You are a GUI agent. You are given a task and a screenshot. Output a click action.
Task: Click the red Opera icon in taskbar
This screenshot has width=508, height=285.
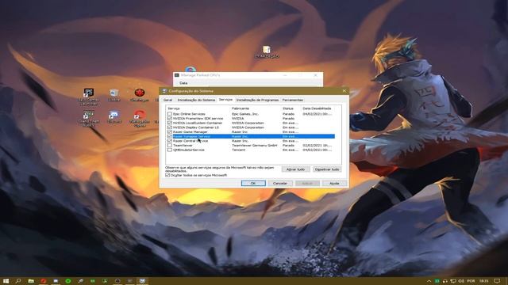pyautogui.click(x=44, y=281)
